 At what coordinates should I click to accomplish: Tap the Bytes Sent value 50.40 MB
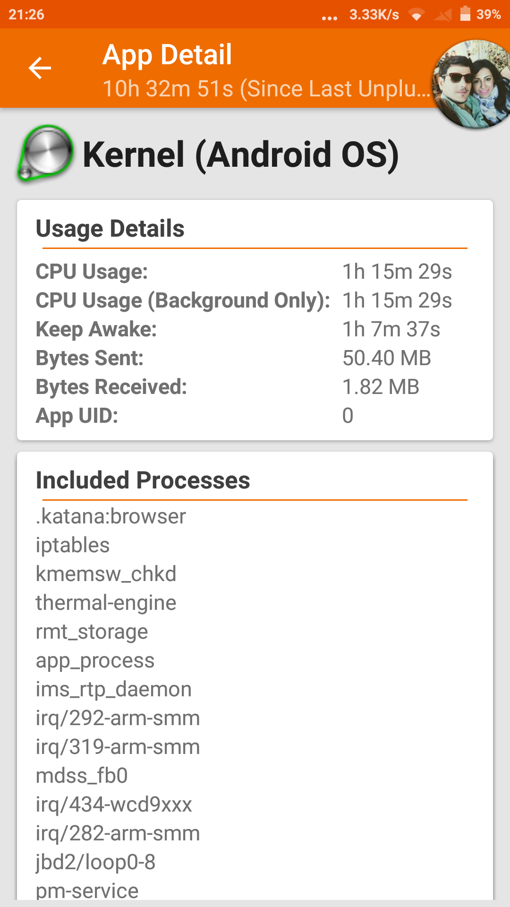(386, 358)
